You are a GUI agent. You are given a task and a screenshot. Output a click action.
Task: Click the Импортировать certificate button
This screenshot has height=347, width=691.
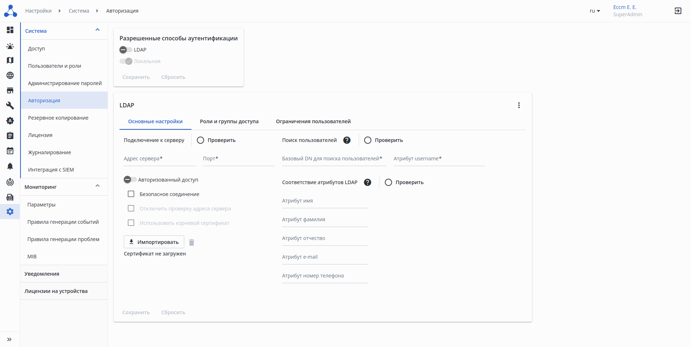click(154, 242)
